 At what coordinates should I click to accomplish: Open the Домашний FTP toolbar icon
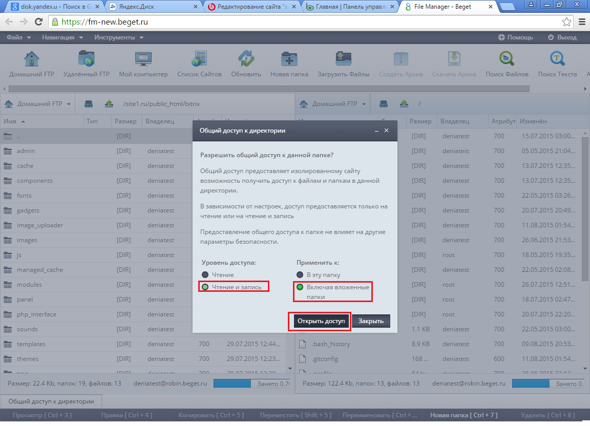coord(32,59)
